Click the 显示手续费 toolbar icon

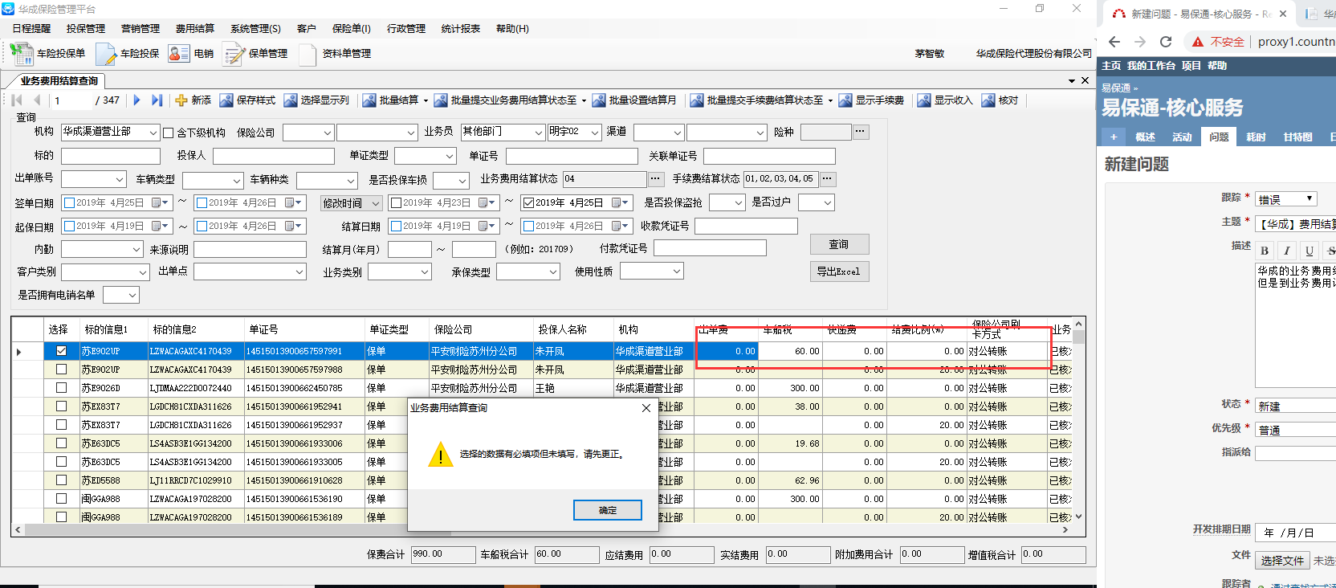tap(845, 100)
